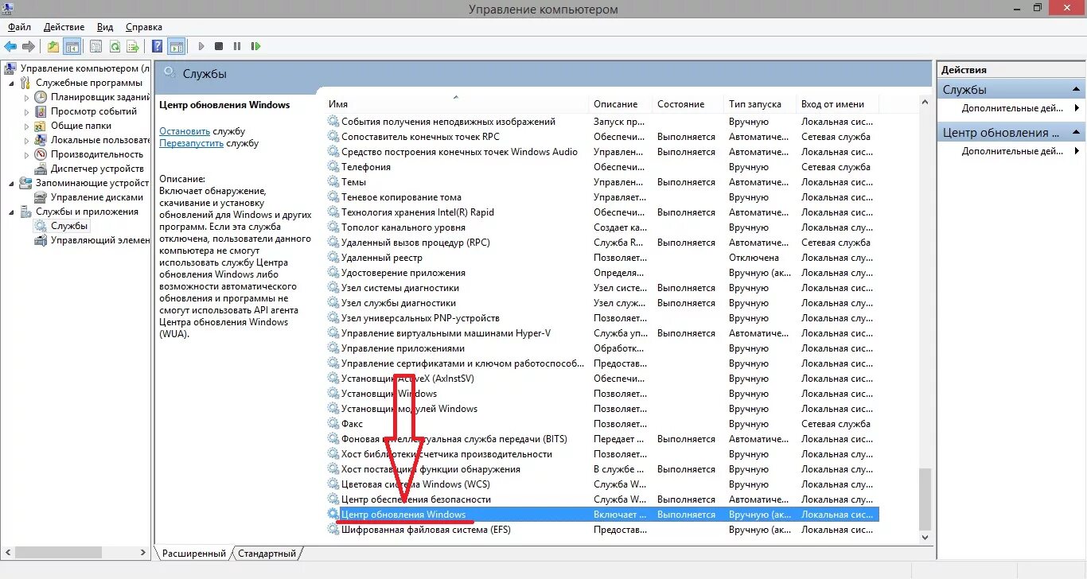
Task: Sort by the Тип запуска column header
Action: pos(761,104)
